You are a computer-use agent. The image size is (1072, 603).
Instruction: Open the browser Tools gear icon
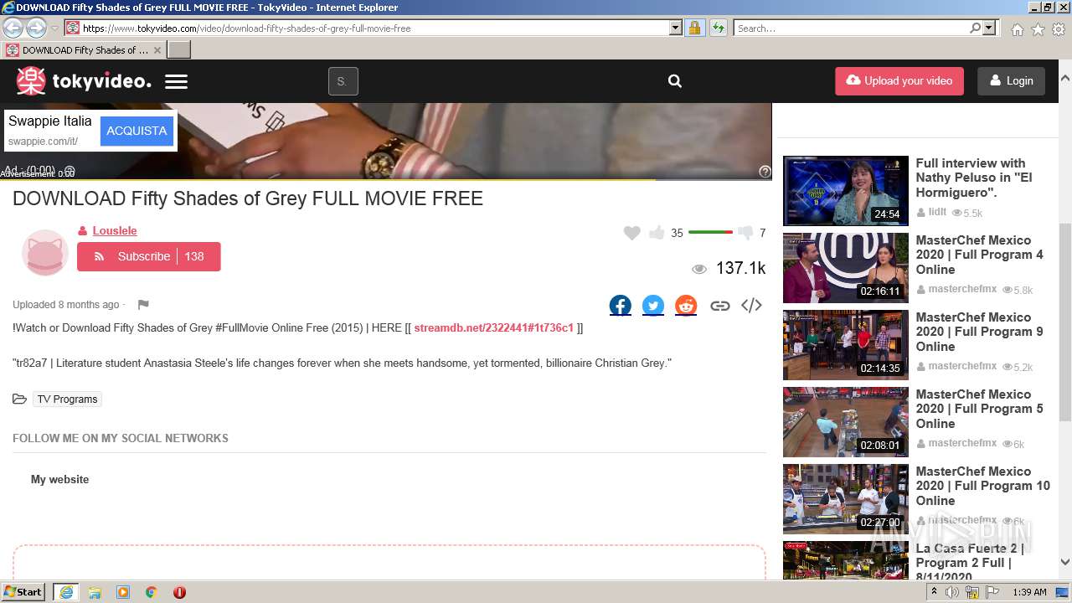pos(1059,28)
